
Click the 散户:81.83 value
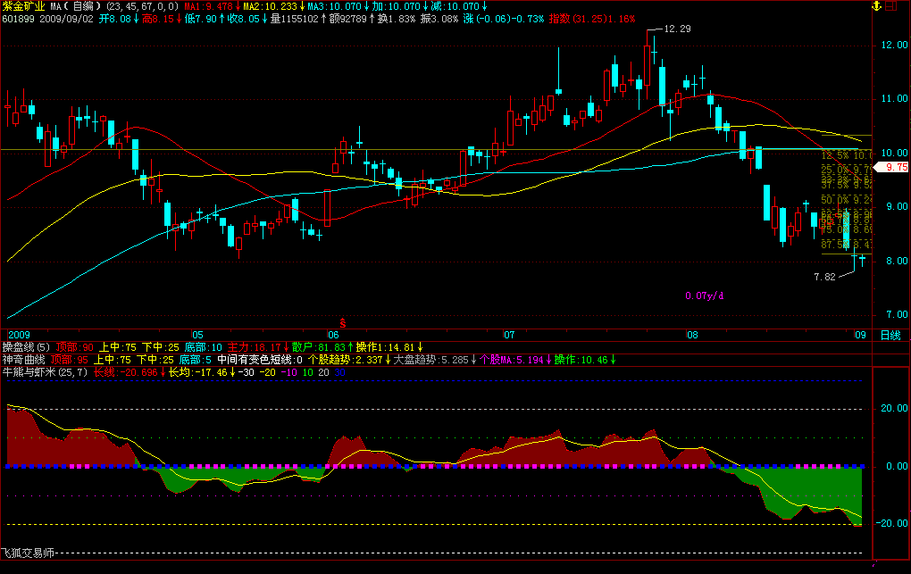[319, 347]
